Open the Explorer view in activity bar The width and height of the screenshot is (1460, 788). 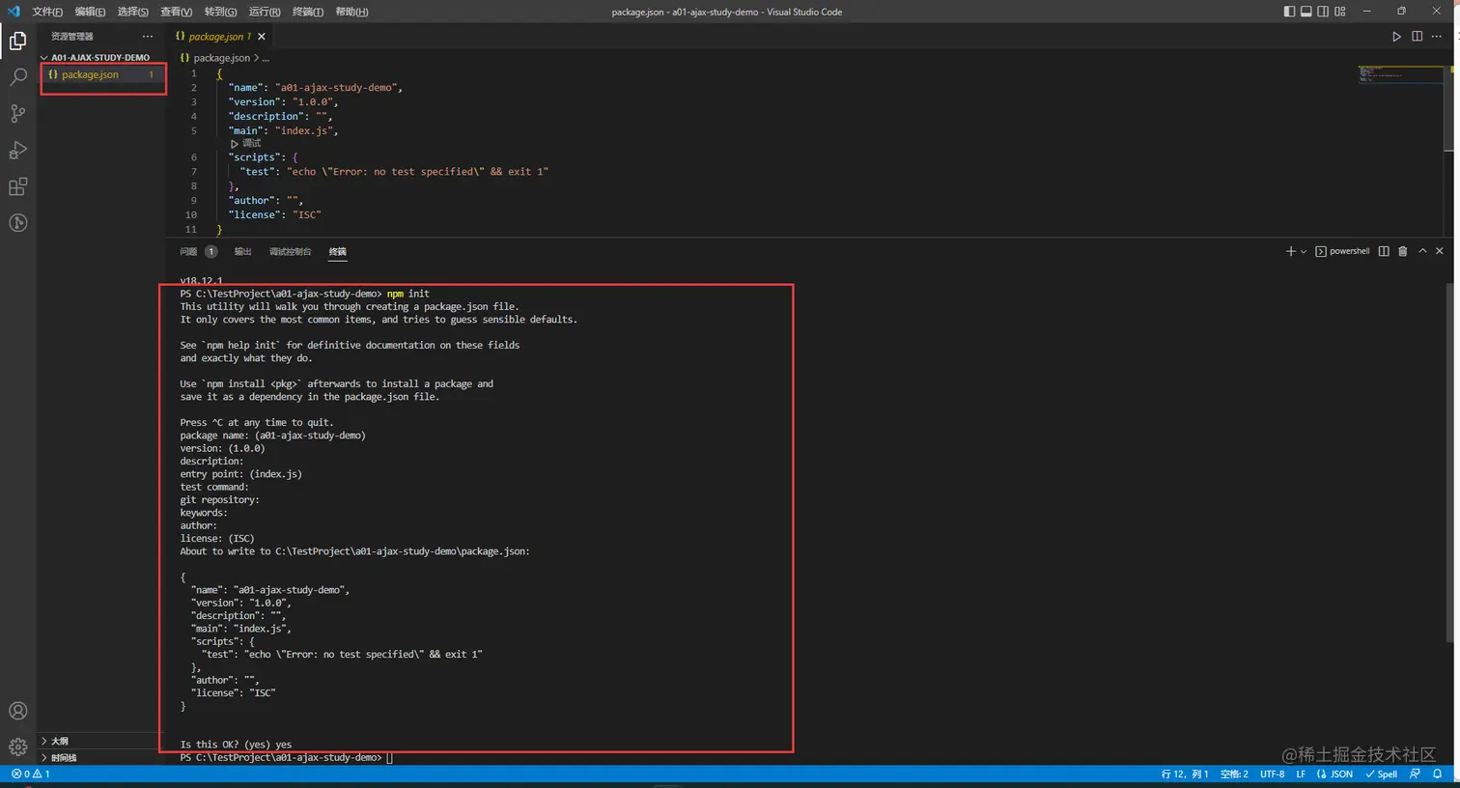[17, 41]
